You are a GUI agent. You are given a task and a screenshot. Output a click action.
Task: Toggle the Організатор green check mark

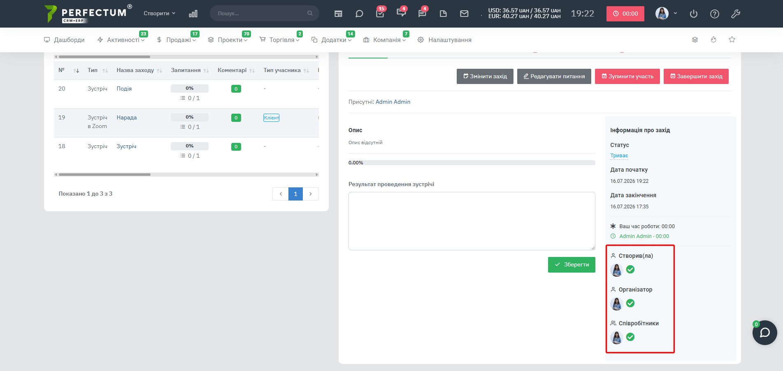[630, 303]
